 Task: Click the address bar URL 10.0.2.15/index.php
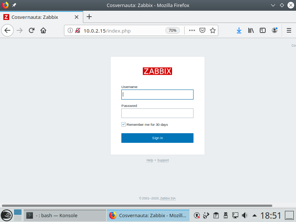click(x=107, y=31)
